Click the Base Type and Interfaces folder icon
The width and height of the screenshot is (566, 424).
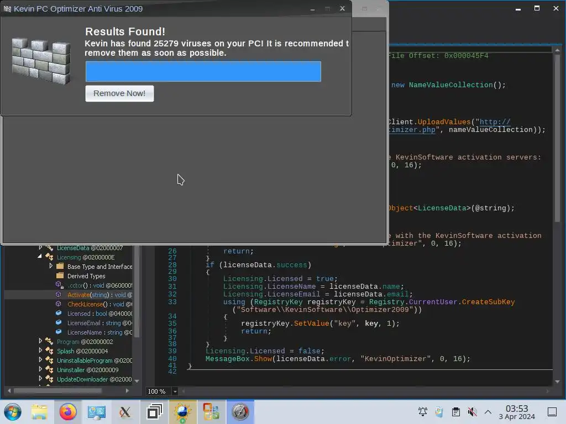point(60,267)
